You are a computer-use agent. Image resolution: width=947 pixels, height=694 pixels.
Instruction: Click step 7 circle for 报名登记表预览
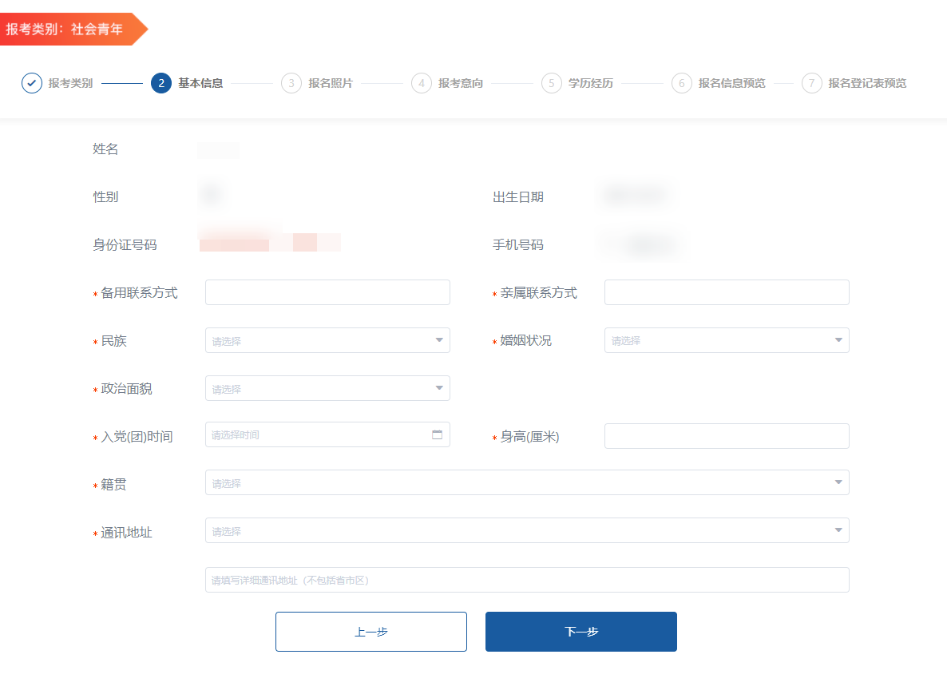point(812,83)
